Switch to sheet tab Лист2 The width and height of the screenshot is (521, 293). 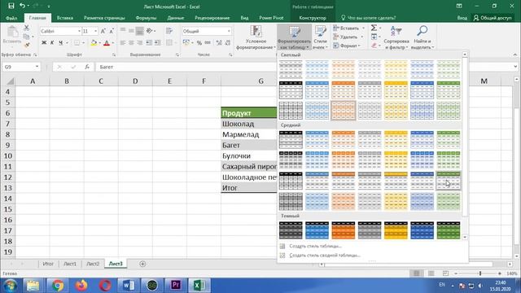click(93, 264)
